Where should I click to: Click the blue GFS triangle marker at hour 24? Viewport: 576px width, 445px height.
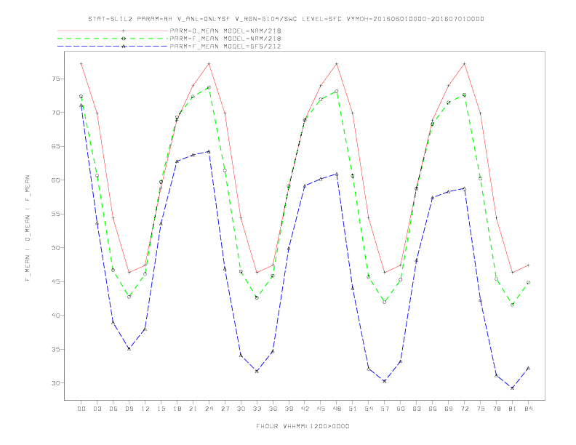pos(209,151)
